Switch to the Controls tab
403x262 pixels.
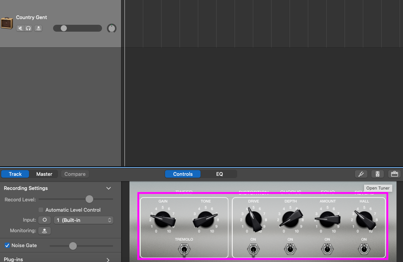[x=183, y=174]
